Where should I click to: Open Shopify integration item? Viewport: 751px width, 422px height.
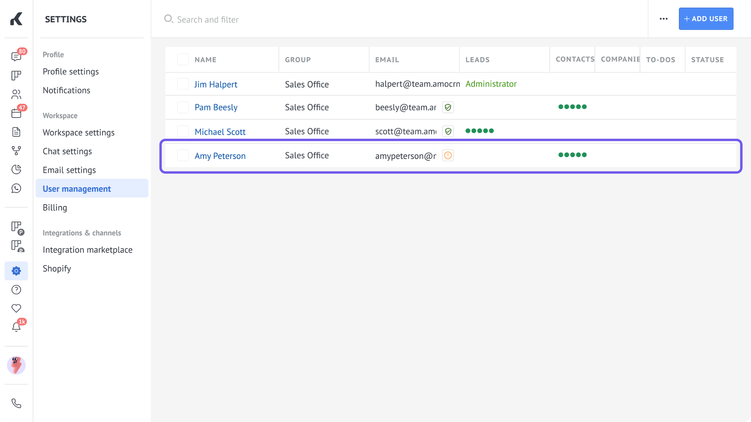coord(57,269)
